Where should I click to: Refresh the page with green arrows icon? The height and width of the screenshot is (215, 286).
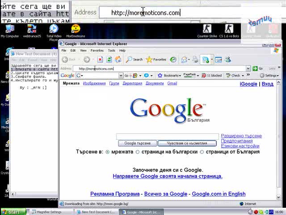click(109, 60)
